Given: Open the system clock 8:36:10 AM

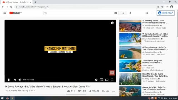Looking at the screenshot, I should coord(173,98).
